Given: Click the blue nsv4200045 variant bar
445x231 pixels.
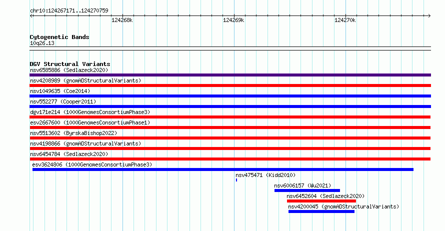Looking at the screenshot, I should click(x=321, y=211).
